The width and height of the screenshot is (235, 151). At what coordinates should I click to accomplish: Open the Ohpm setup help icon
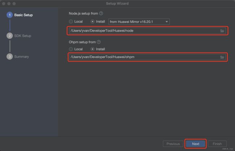99,42
